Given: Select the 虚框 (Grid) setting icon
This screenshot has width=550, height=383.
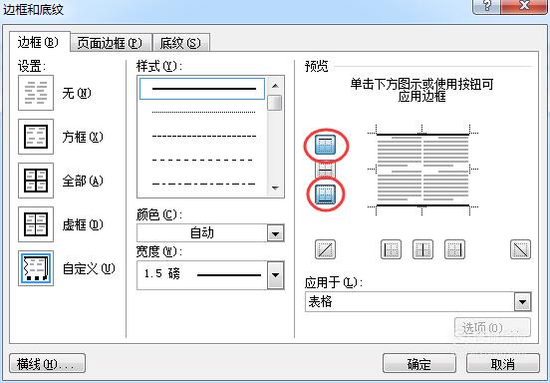Looking at the screenshot, I should 36,224.
